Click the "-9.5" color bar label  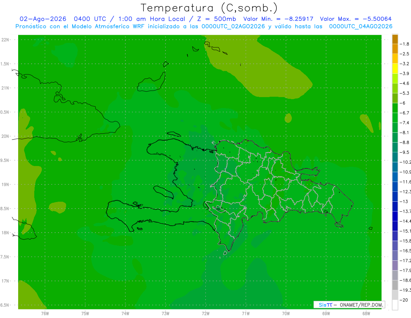click(x=404, y=152)
